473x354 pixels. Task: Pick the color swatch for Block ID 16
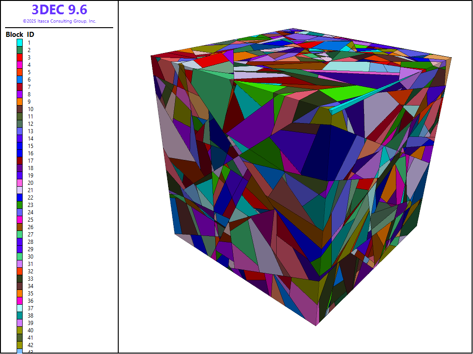tap(20, 153)
